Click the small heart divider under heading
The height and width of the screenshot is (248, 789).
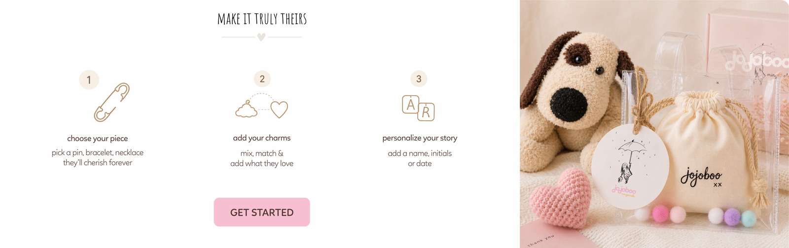pos(261,37)
